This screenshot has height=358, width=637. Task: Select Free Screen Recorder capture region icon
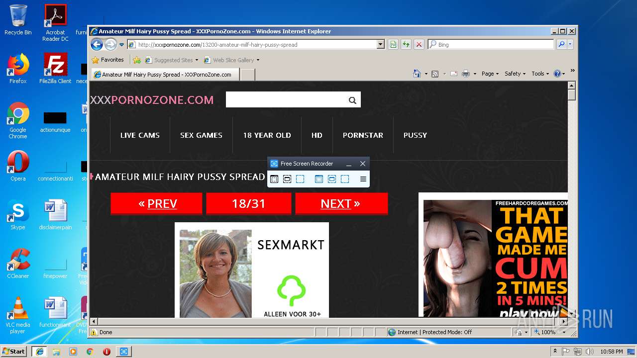coord(300,179)
